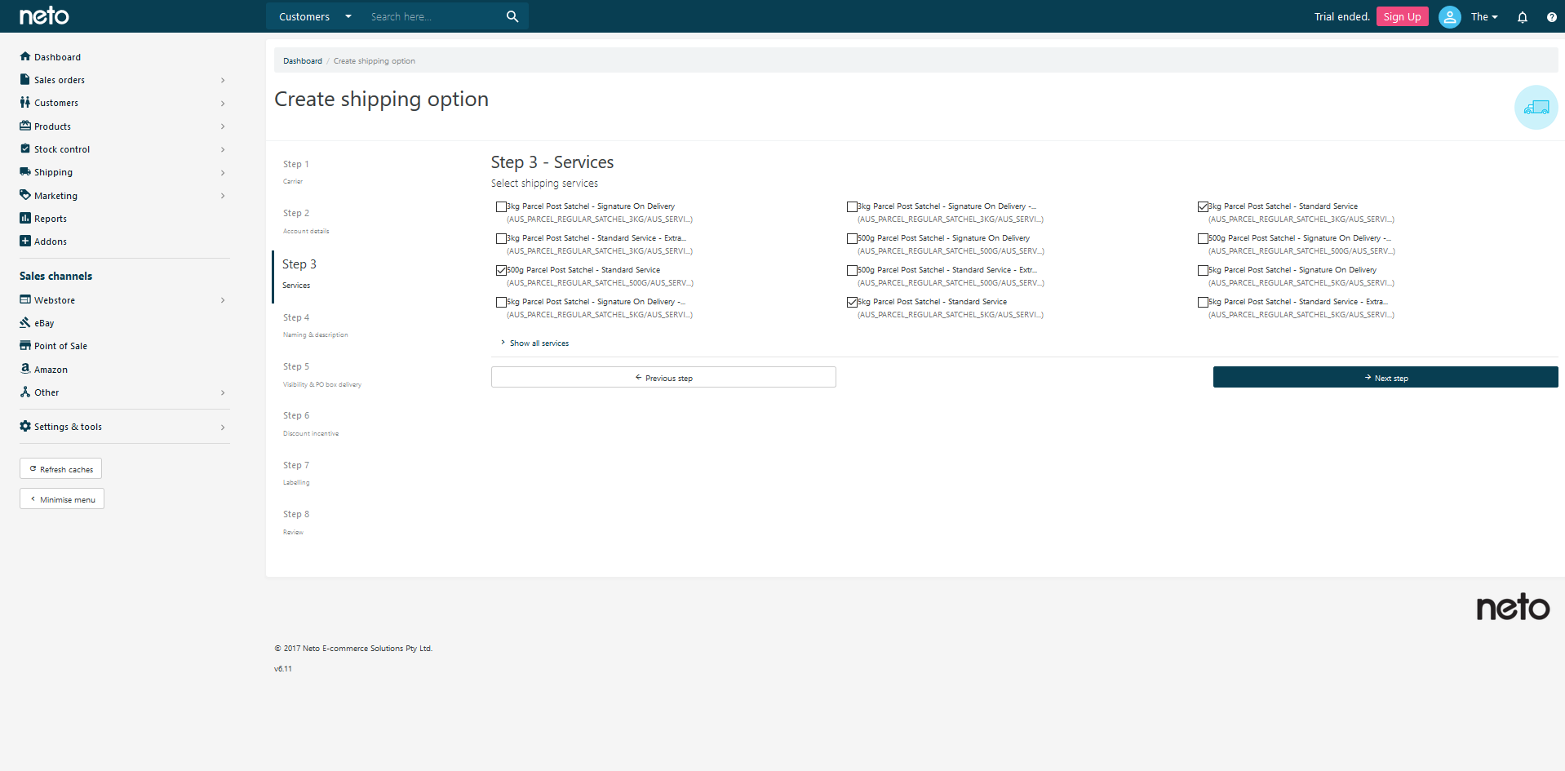Expand Customers submenu chevron in sidebar

[x=223, y=103]
